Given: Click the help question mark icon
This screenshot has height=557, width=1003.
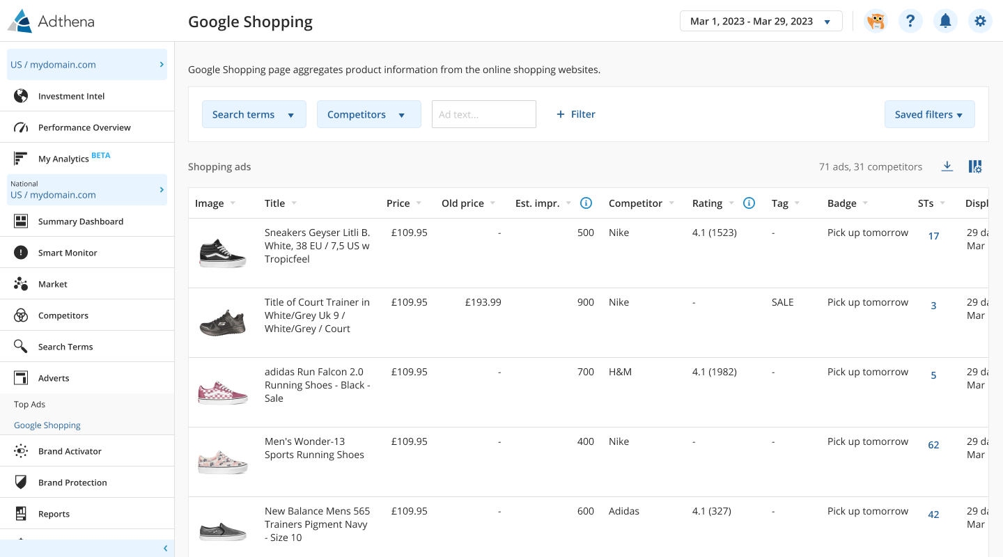Looking at the screenshot, I should coord(910,21).
